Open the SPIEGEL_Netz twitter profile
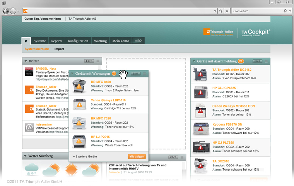The height and width of the screenshot is (186, 294). tap(46, 69)
